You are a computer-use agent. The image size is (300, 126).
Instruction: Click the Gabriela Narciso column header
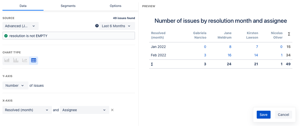(200, 35)
